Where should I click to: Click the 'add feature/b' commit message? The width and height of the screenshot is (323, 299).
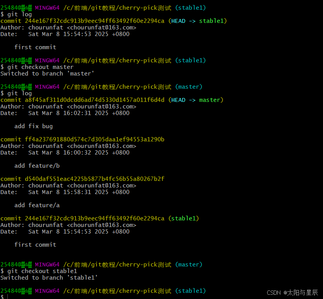pyautogui.click(x=37, y=166)
